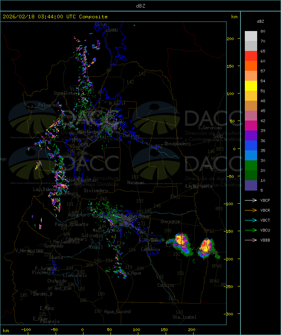The image size is (281, 335).
Task: Select the light grey 80 dBZ swatch
Action: [x=251, y=36]
